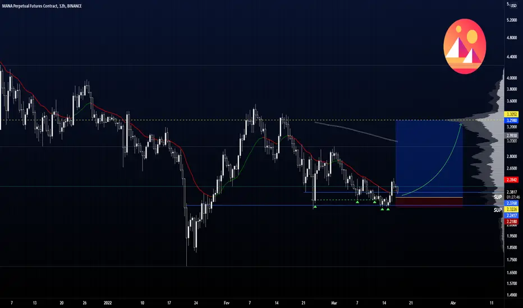This screenshot has width=523, height=308.
Task: Click the 1.8500 price axis tick
Action: tap(512, 248)
